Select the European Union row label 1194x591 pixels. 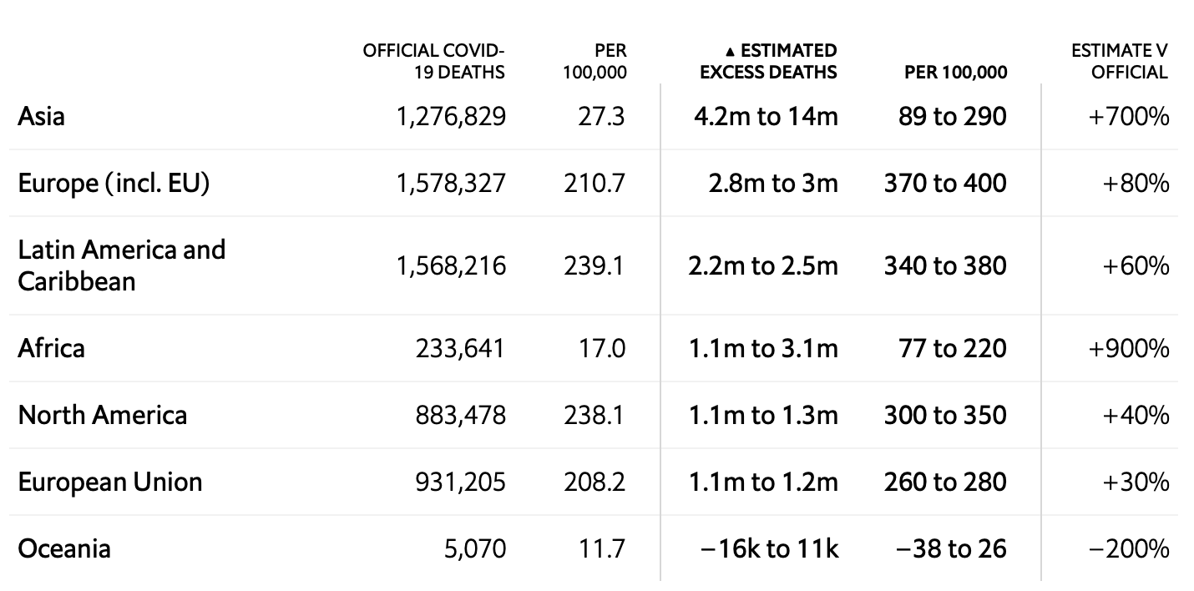click(110, 482)
